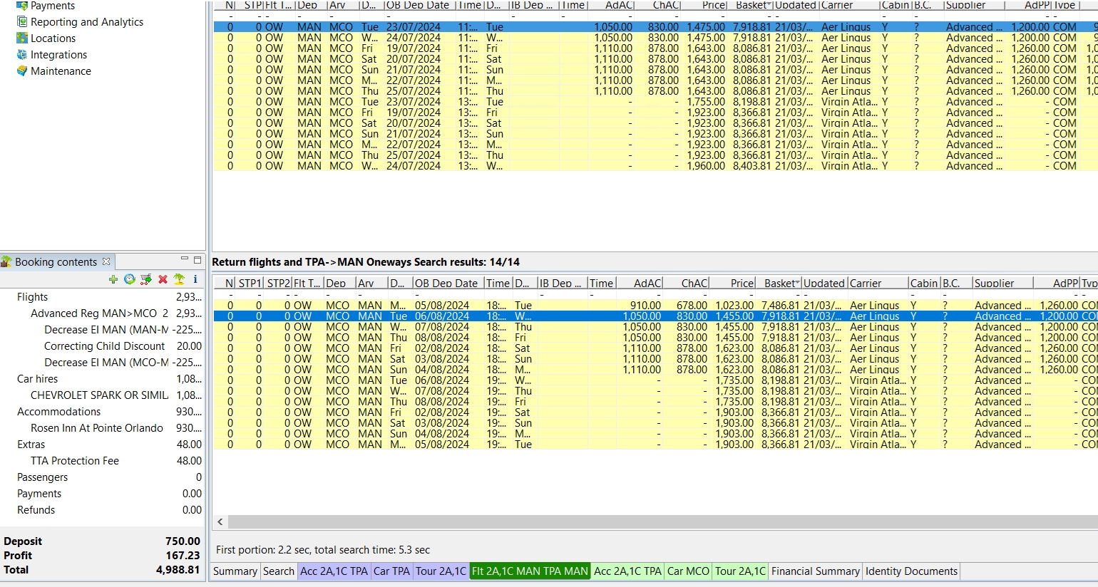This screenshot has width=1098, height=587.
Task: Click the shopping cart checkout icon
Action: tap(146, 279)
